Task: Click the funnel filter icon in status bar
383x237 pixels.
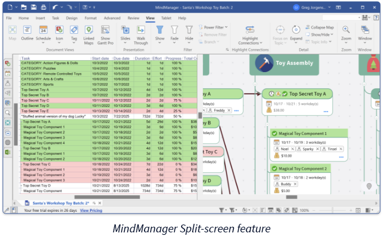Action: point(221,210)
